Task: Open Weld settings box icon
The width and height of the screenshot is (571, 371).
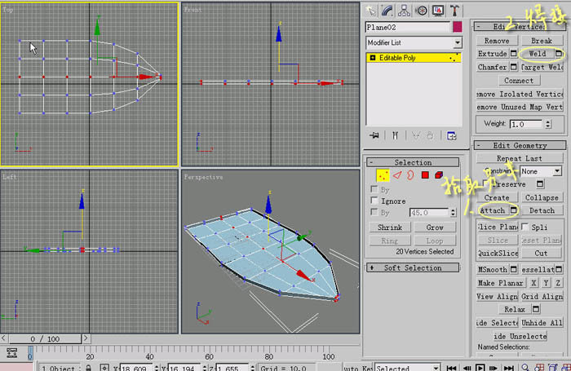Action: click(x=559, y=54)
